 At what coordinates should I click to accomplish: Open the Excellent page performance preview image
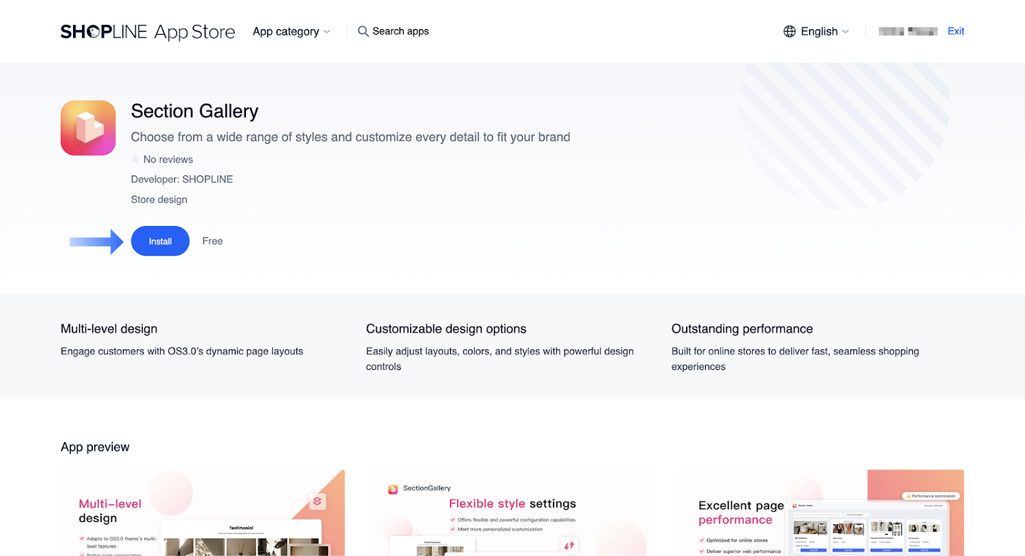tap(822, 512)
